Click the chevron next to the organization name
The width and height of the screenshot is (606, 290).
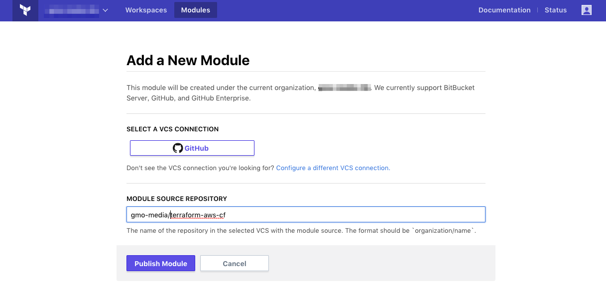[x=105, y=9]
